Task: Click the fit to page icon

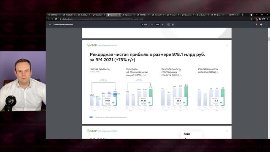Action: (169, 24)
